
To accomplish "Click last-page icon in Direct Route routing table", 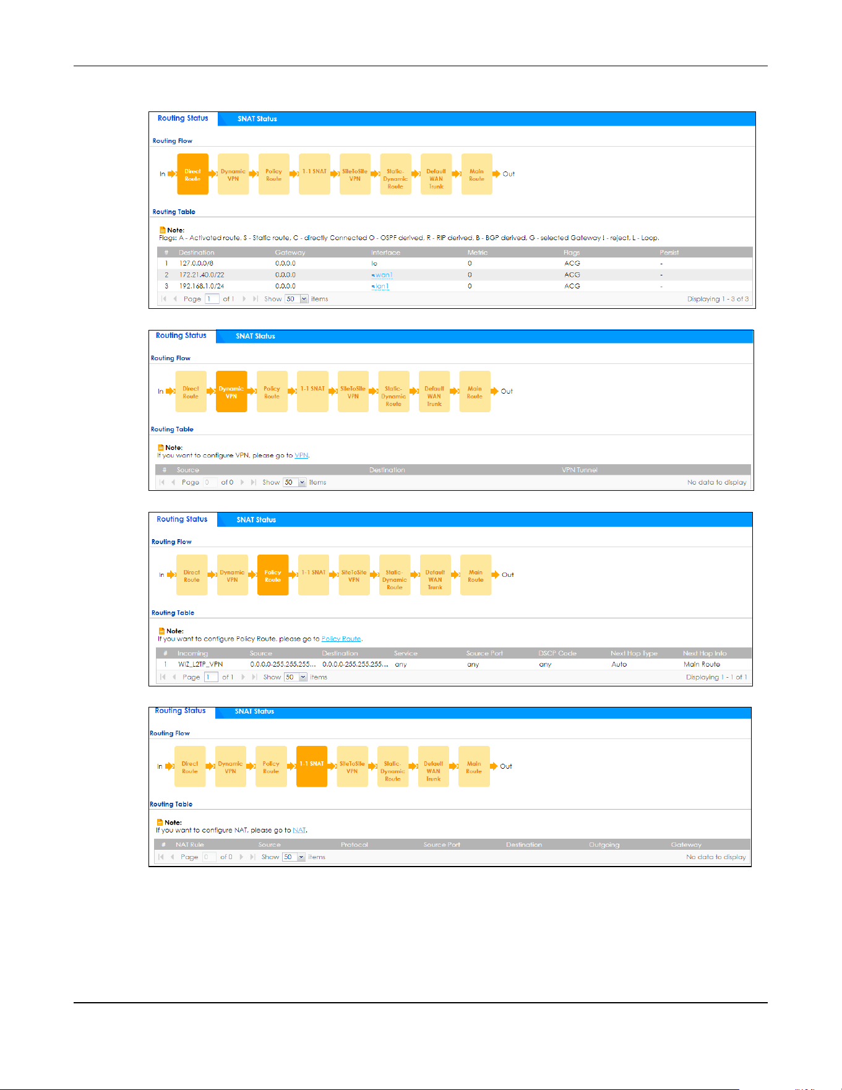I will point(256,299).
